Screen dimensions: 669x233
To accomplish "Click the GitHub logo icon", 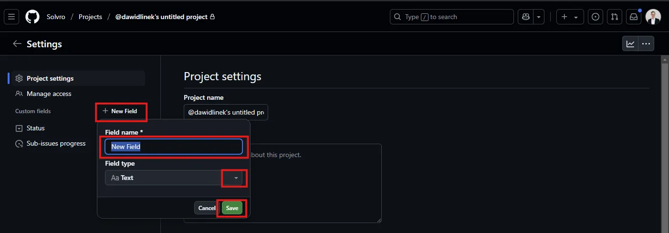I will point(32,17).
